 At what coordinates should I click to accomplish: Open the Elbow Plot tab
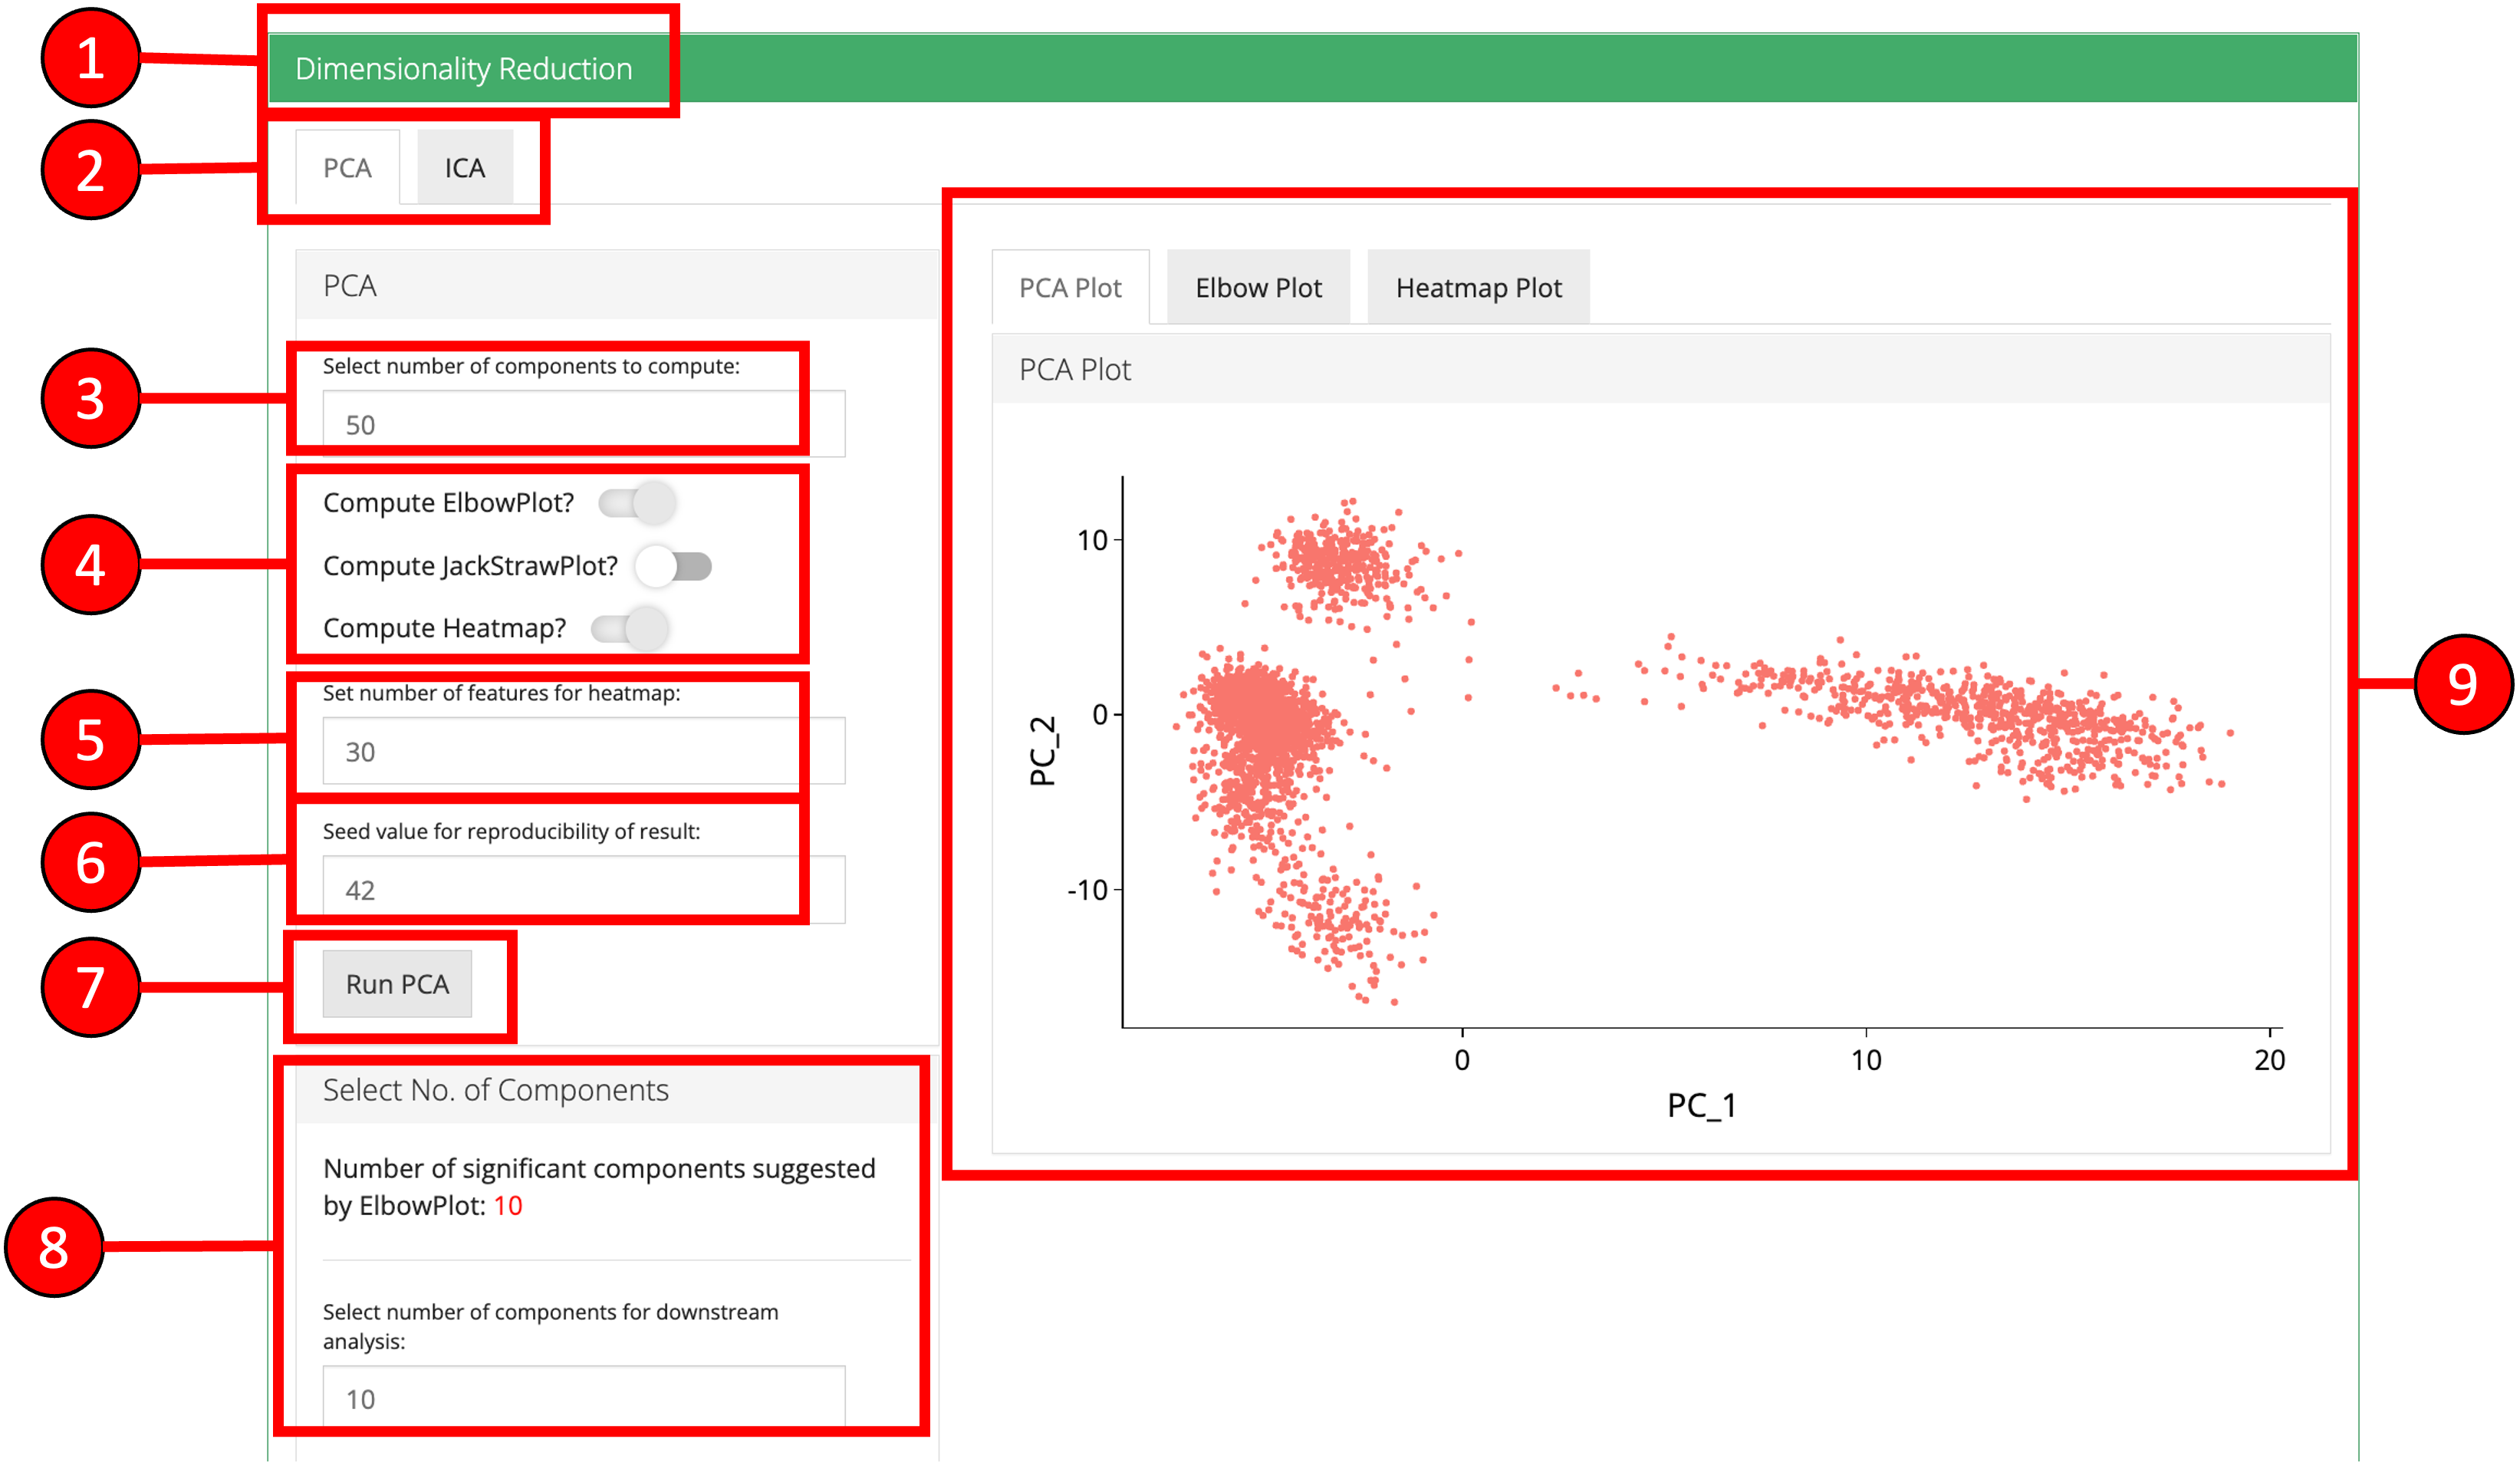pyautogui.click(x=1258, y=288)
